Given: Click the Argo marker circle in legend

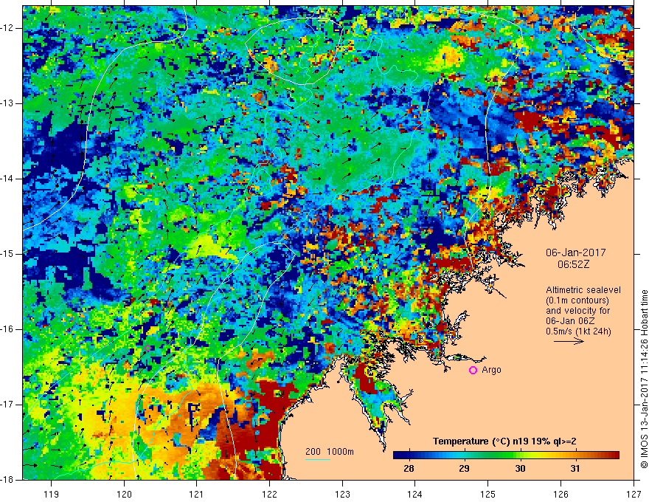Looking at the screenshot, I should tap(473, 371).
